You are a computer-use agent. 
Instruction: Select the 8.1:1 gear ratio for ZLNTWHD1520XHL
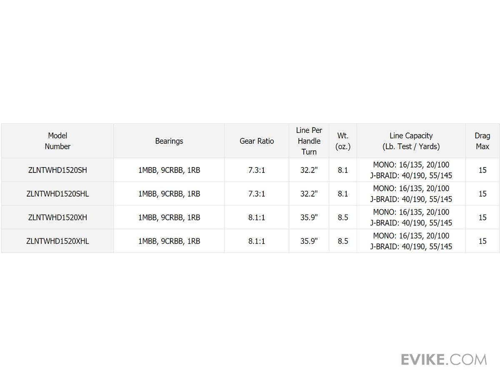pos(257,241)
